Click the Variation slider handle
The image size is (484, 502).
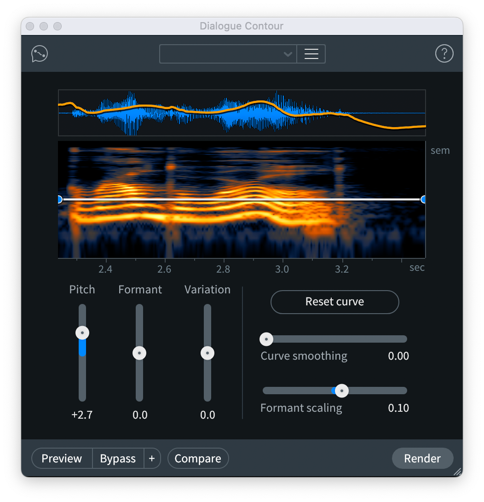click(x=207, y=353)
